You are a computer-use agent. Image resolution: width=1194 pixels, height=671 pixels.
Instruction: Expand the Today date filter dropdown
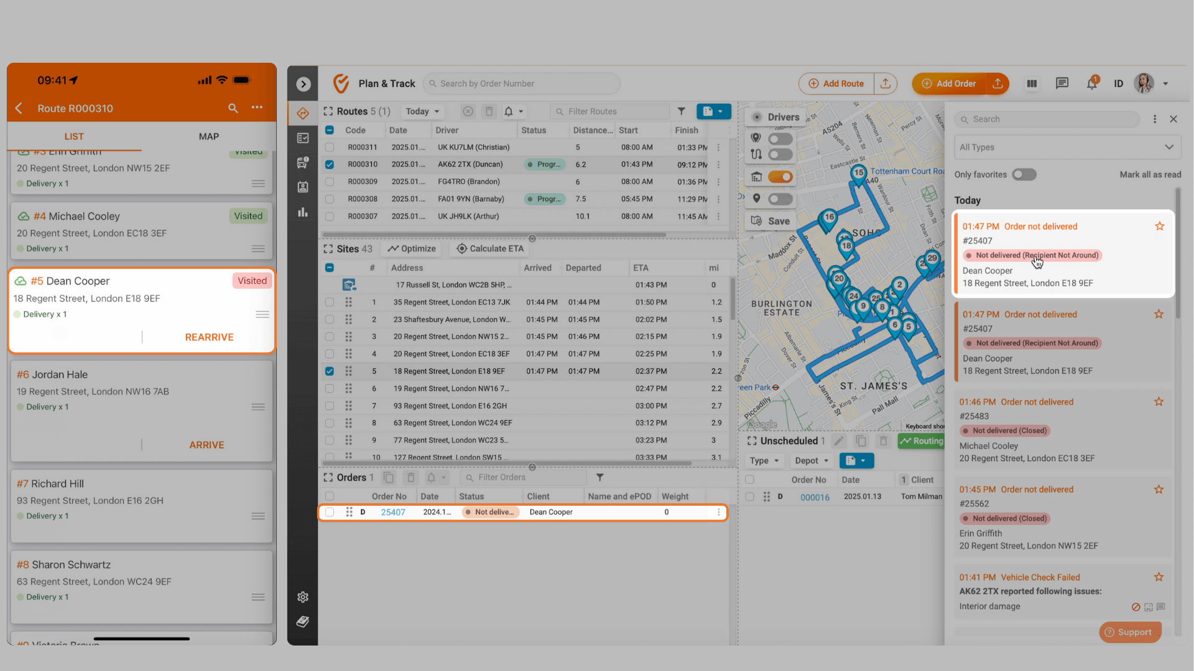coord(422,111)
